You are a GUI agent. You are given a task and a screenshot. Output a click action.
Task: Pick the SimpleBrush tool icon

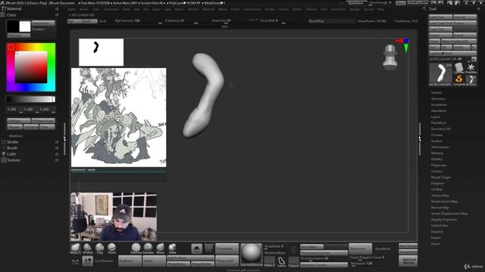click(458, 80)
